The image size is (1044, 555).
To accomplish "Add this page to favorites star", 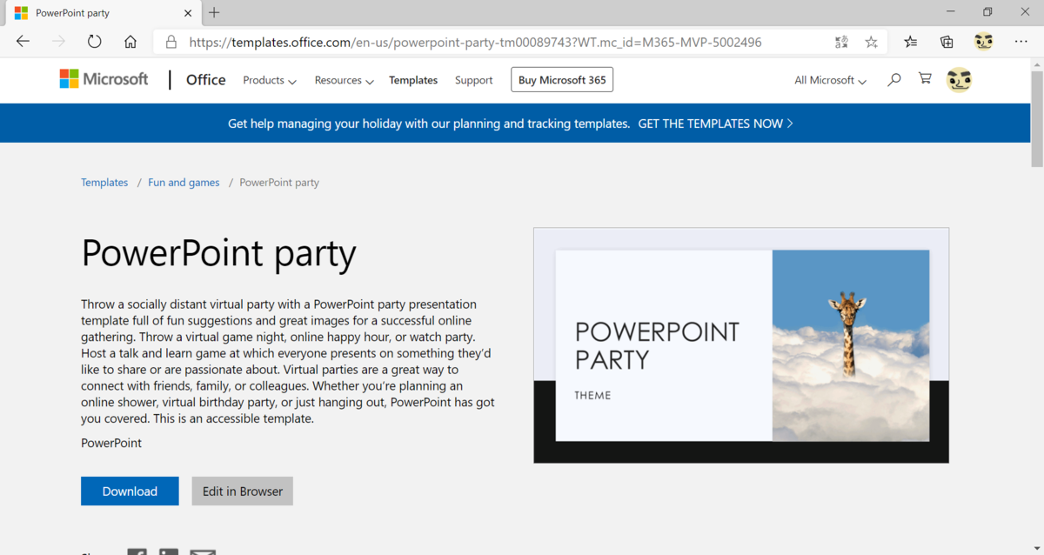I will pyautogui.click(x=871, y=42).
